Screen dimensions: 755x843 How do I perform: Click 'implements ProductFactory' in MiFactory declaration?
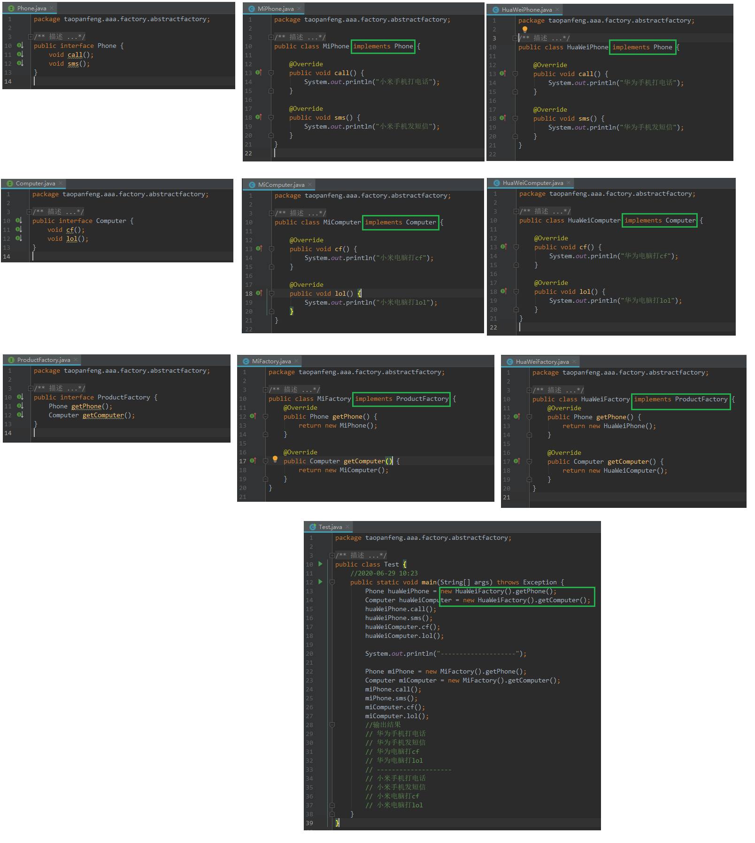click(402, 399)
